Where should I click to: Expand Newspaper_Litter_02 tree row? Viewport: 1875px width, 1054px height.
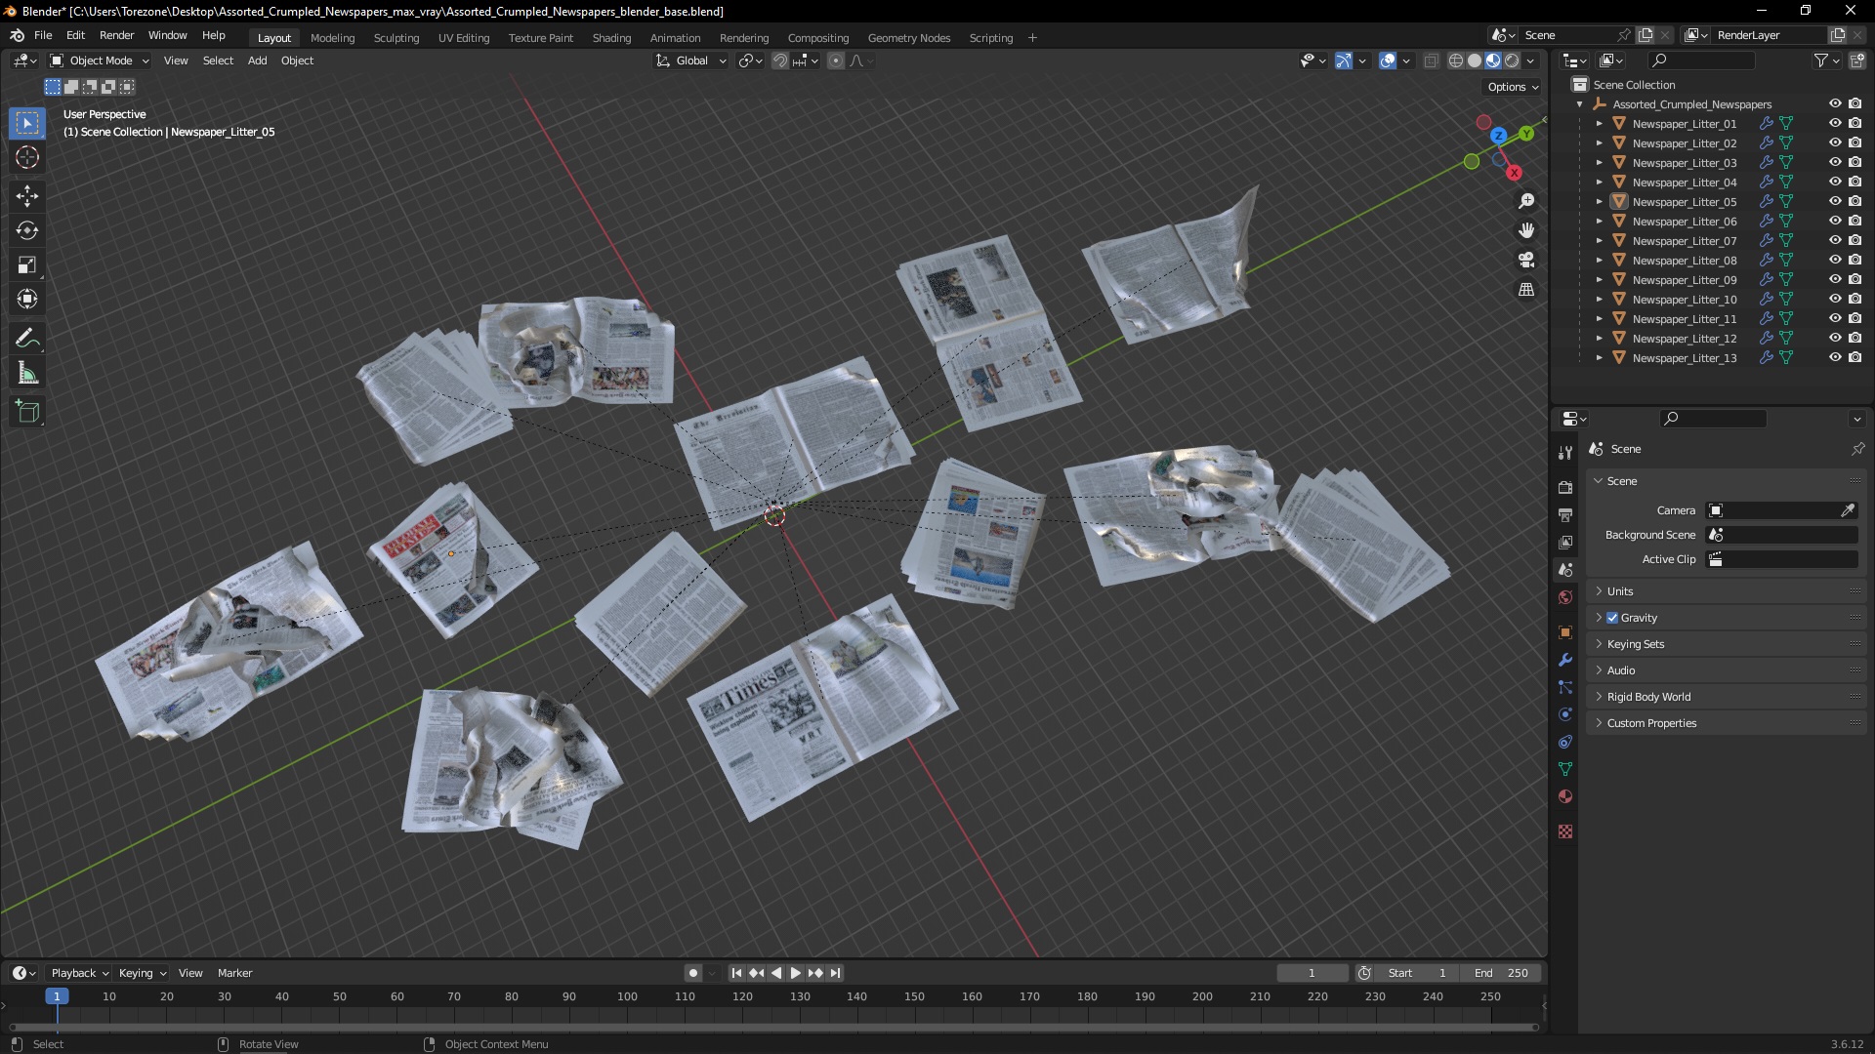click(1599, 143)
